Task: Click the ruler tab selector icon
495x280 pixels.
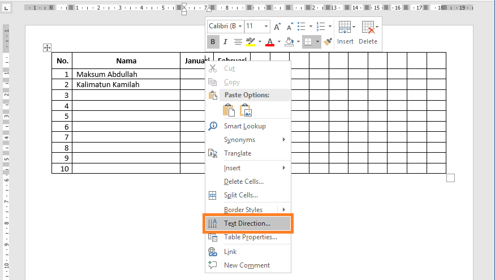Action: (x=6, y=7)
